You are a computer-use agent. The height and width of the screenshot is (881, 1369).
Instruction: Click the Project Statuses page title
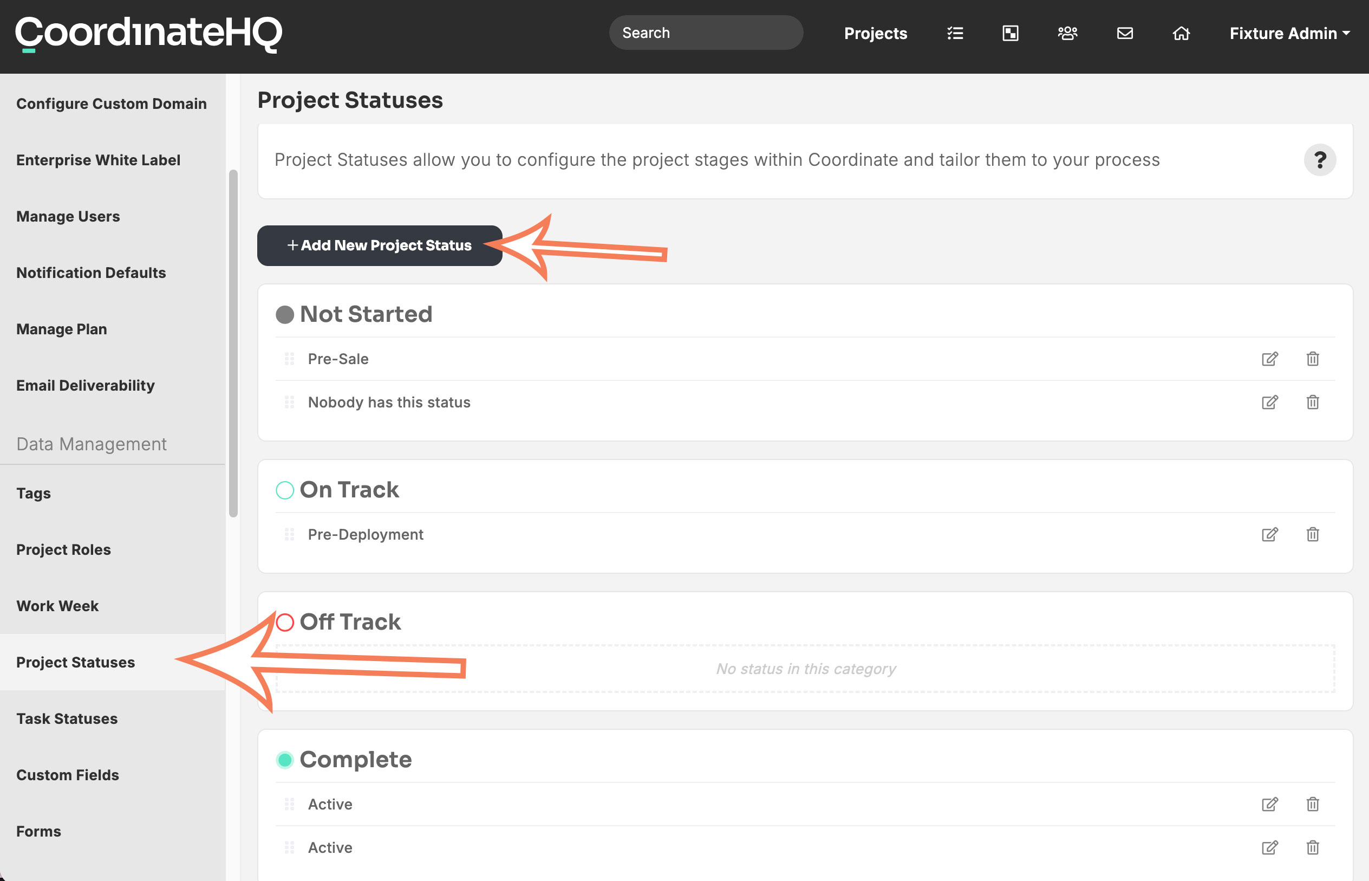(x=350, y=100)
